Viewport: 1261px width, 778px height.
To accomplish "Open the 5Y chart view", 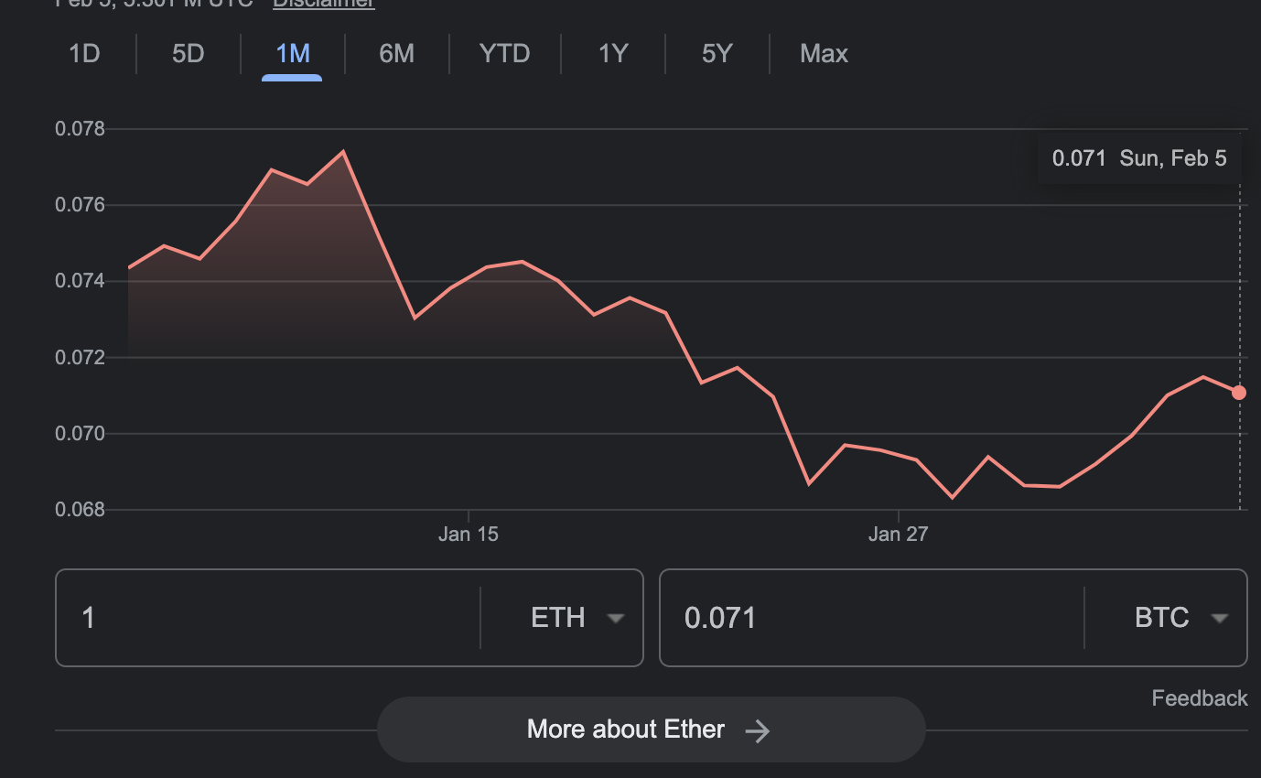I will click(717, 53).
